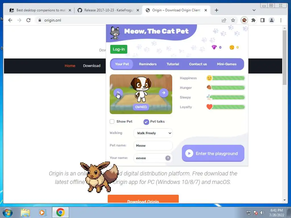291x218 pixels.
Task: Close the Origin Download tab
Action: click(206, 10)
